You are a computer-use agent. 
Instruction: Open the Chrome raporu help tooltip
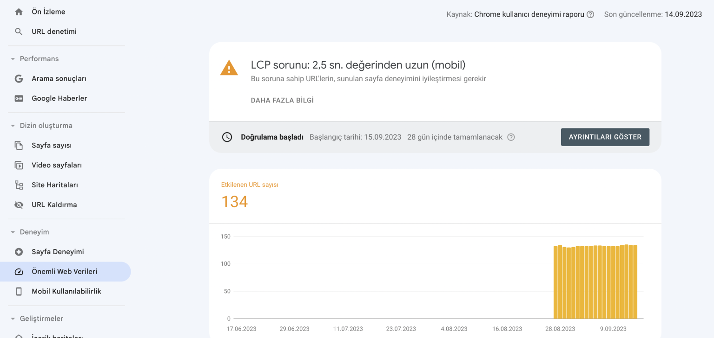[590, 14]
